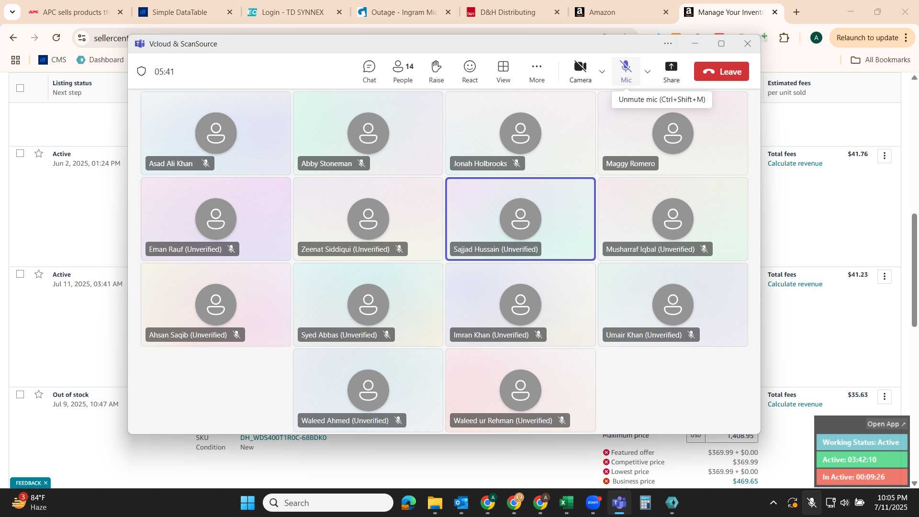Click Open App in the tracker widget
The width and height of the screenshot is (919, 517).
886,424
